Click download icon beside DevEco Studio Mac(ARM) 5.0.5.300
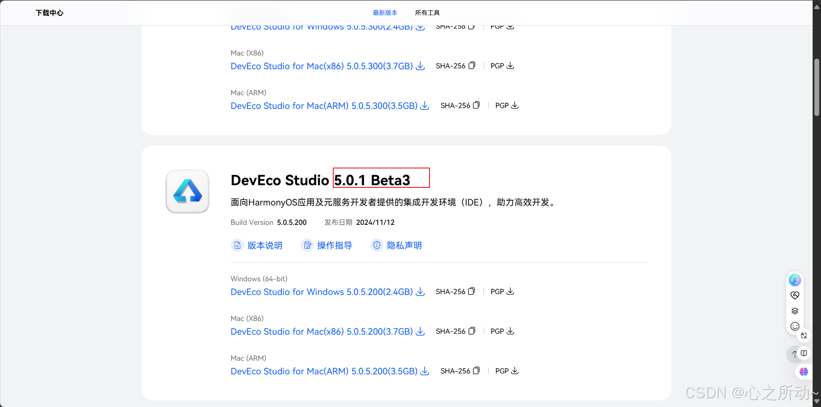This screenshot has width=821, height=407. [x=424, y=106]
